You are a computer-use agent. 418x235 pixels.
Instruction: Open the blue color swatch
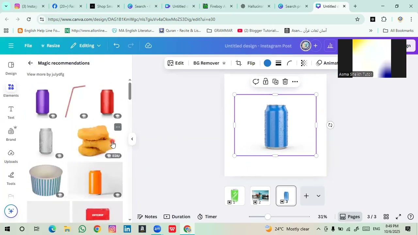(x=267, y=63)
